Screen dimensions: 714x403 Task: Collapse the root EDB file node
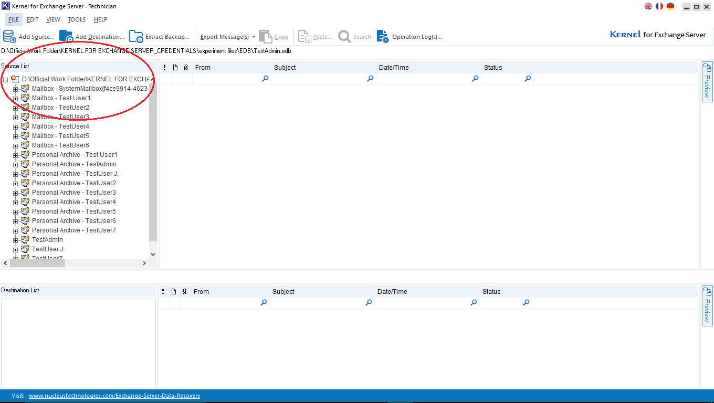tap(5, 80)
